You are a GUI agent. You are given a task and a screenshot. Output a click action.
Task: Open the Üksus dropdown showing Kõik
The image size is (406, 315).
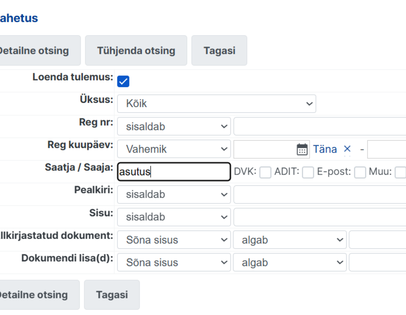pyautogui.click(x=217, y=103)
